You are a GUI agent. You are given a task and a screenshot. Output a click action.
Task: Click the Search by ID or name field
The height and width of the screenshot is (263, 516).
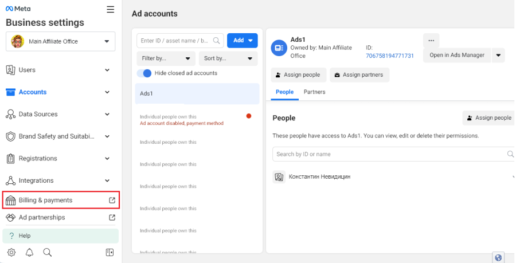(x=390, y=154)
